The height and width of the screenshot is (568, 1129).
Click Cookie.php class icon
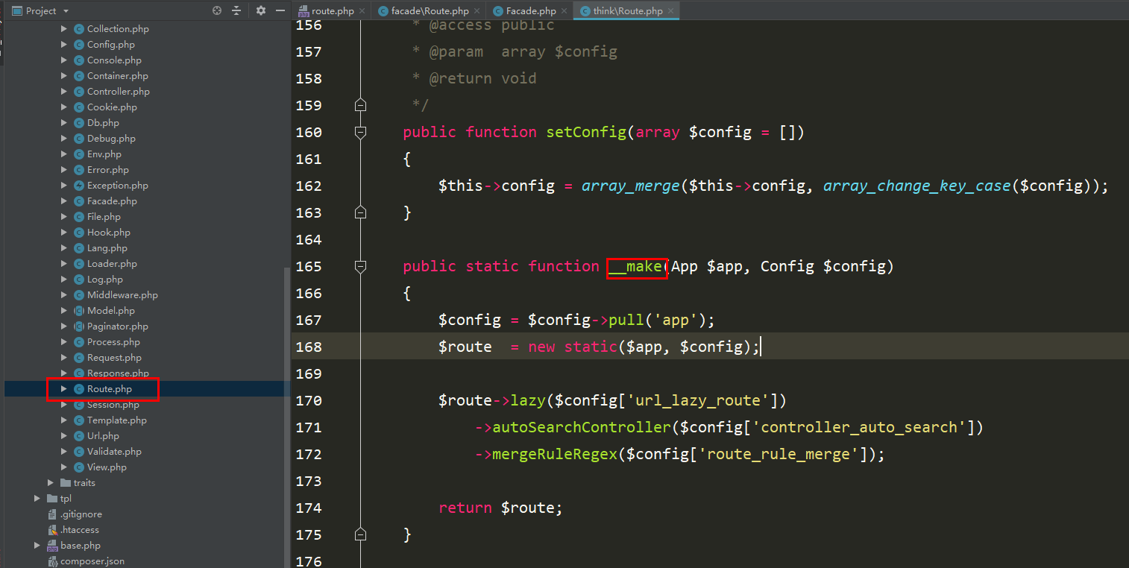click(x=79, y=107)
